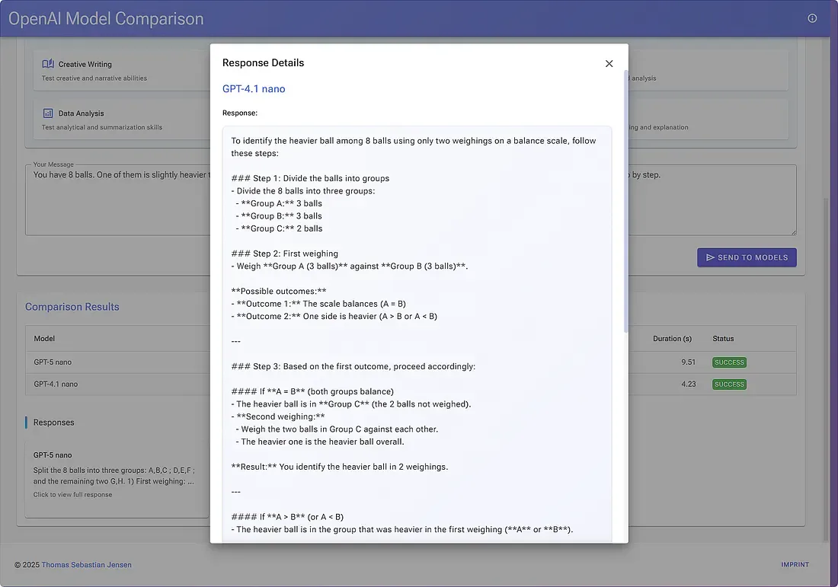Click the Data Analysis chart icon
This screenshot has height=587, width=838.
click(48, 113)
